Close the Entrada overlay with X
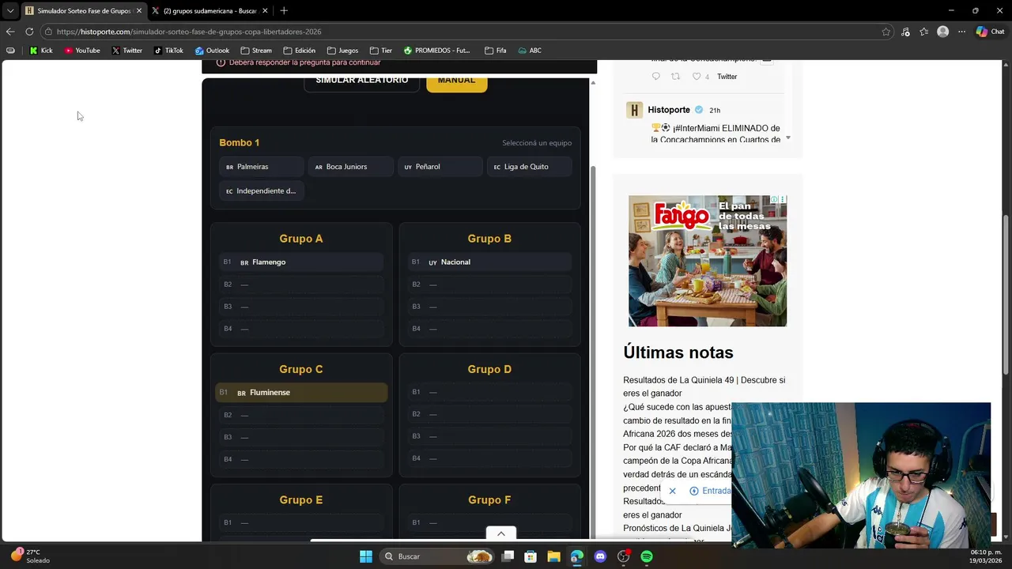This screenshot has height=569, width=1012. pyautogui.click(x=672, y=491)
